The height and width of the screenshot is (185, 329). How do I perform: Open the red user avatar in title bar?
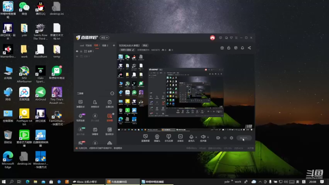(x=213, y=38)
